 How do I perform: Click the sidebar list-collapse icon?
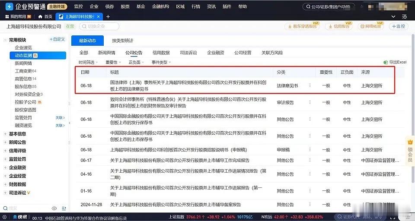[64, 208]
